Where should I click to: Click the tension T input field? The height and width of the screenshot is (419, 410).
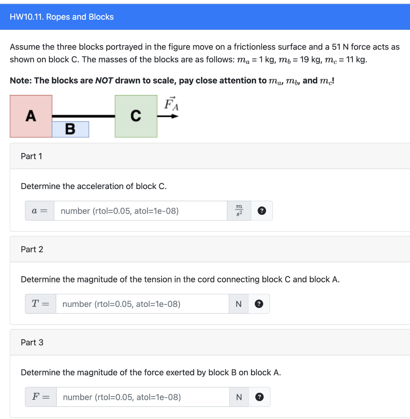tap(142, 304)
